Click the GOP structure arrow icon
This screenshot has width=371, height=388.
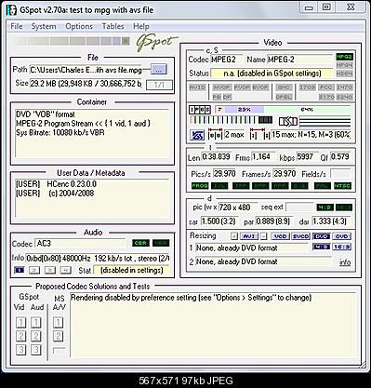click(x=288, y=122)
